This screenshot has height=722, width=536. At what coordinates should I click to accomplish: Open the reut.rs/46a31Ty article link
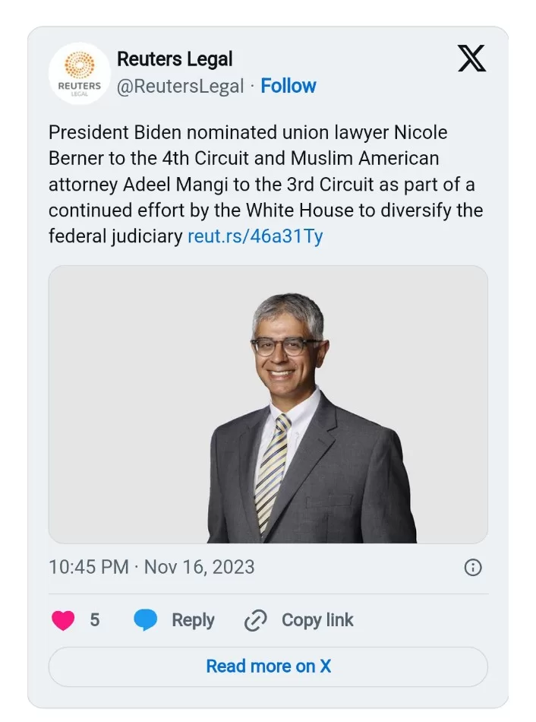254,236
